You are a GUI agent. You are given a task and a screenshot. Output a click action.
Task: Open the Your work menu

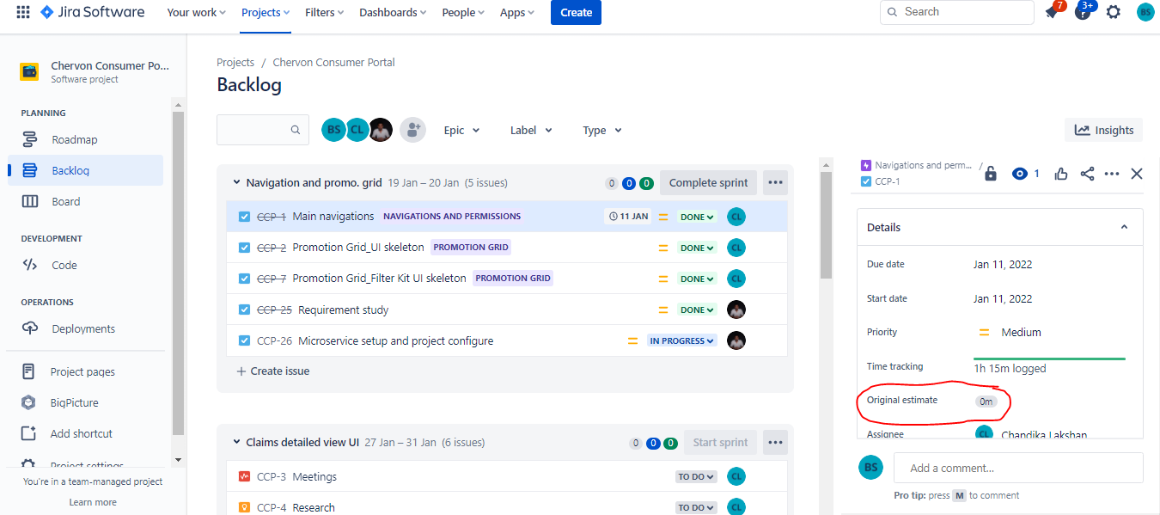click(196, 12)
